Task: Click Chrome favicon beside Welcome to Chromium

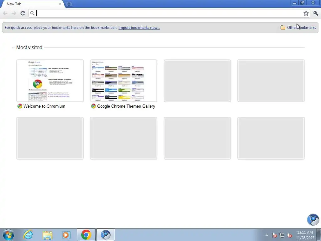Action: (x=20, y=106)
